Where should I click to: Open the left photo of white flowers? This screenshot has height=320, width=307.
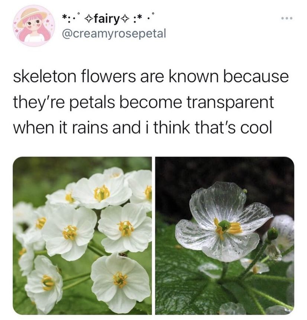[82, 236]
